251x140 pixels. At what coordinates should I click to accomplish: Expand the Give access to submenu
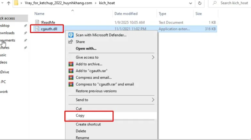point(153,57)
